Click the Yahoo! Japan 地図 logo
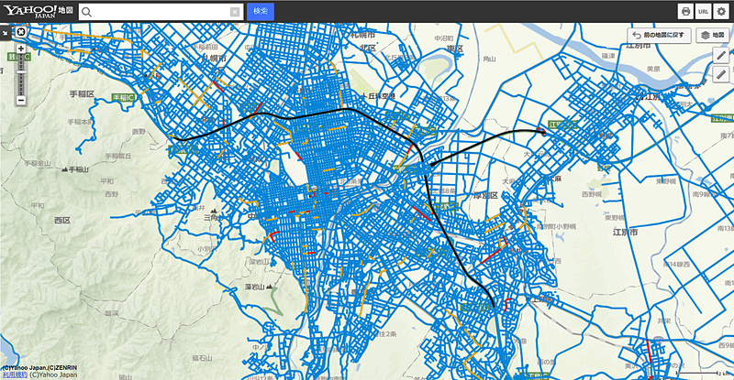Screen dimensions: 734x380 click(x=38, y=11)
